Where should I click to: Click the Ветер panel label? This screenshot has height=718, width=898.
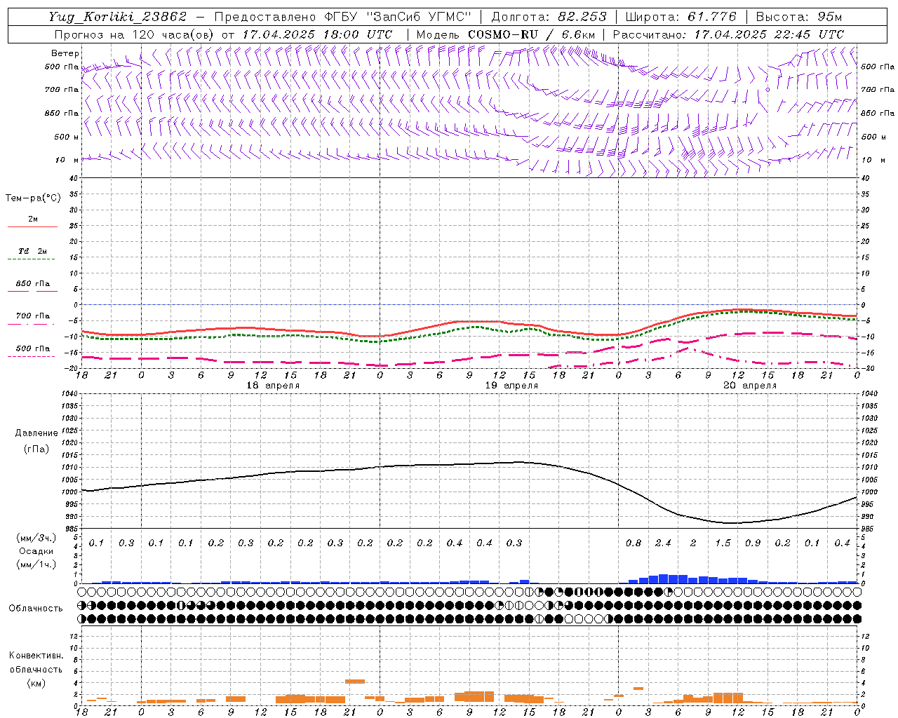click(65, 53)
